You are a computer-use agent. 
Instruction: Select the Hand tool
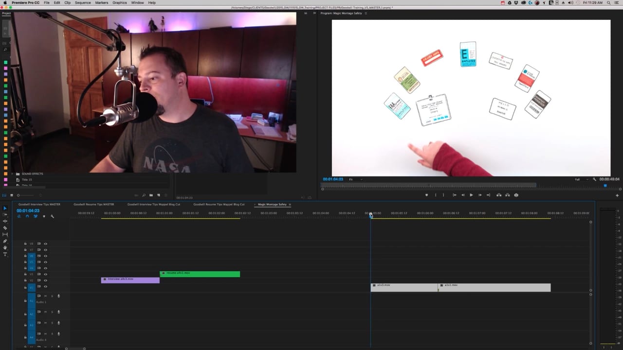(5, 247)
